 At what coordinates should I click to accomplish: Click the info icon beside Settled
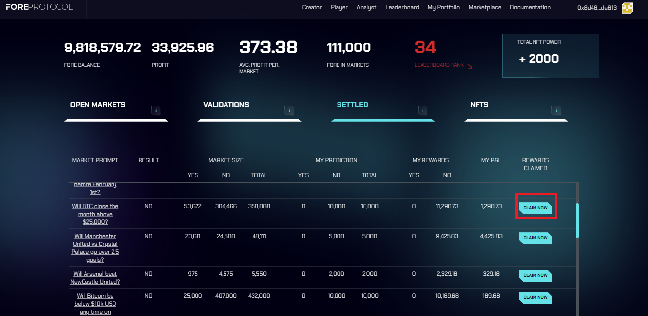[x=422, y=110]
